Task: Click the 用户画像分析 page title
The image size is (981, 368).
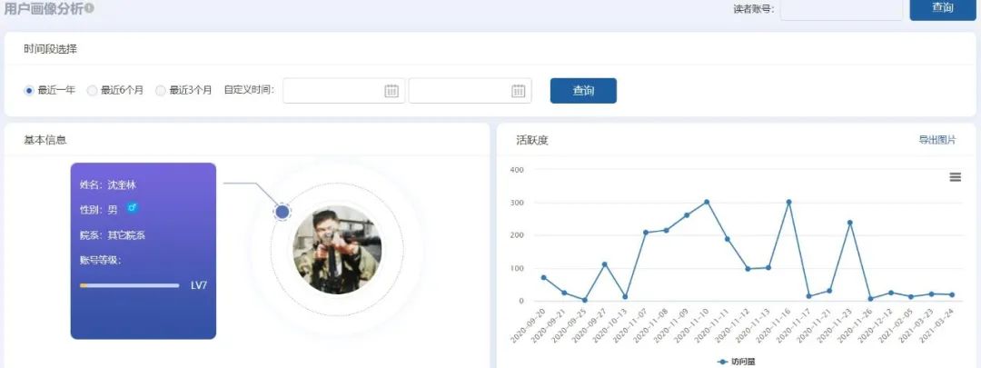Action: 44,8
